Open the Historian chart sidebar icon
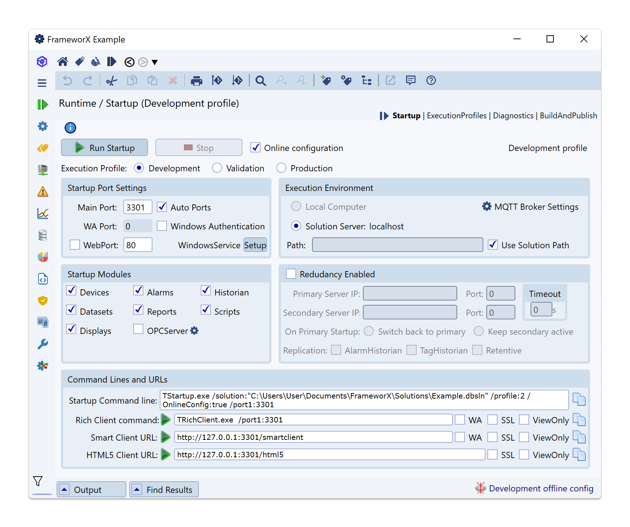The width and height of the screenshot is (630, 527). coord(42,213)
